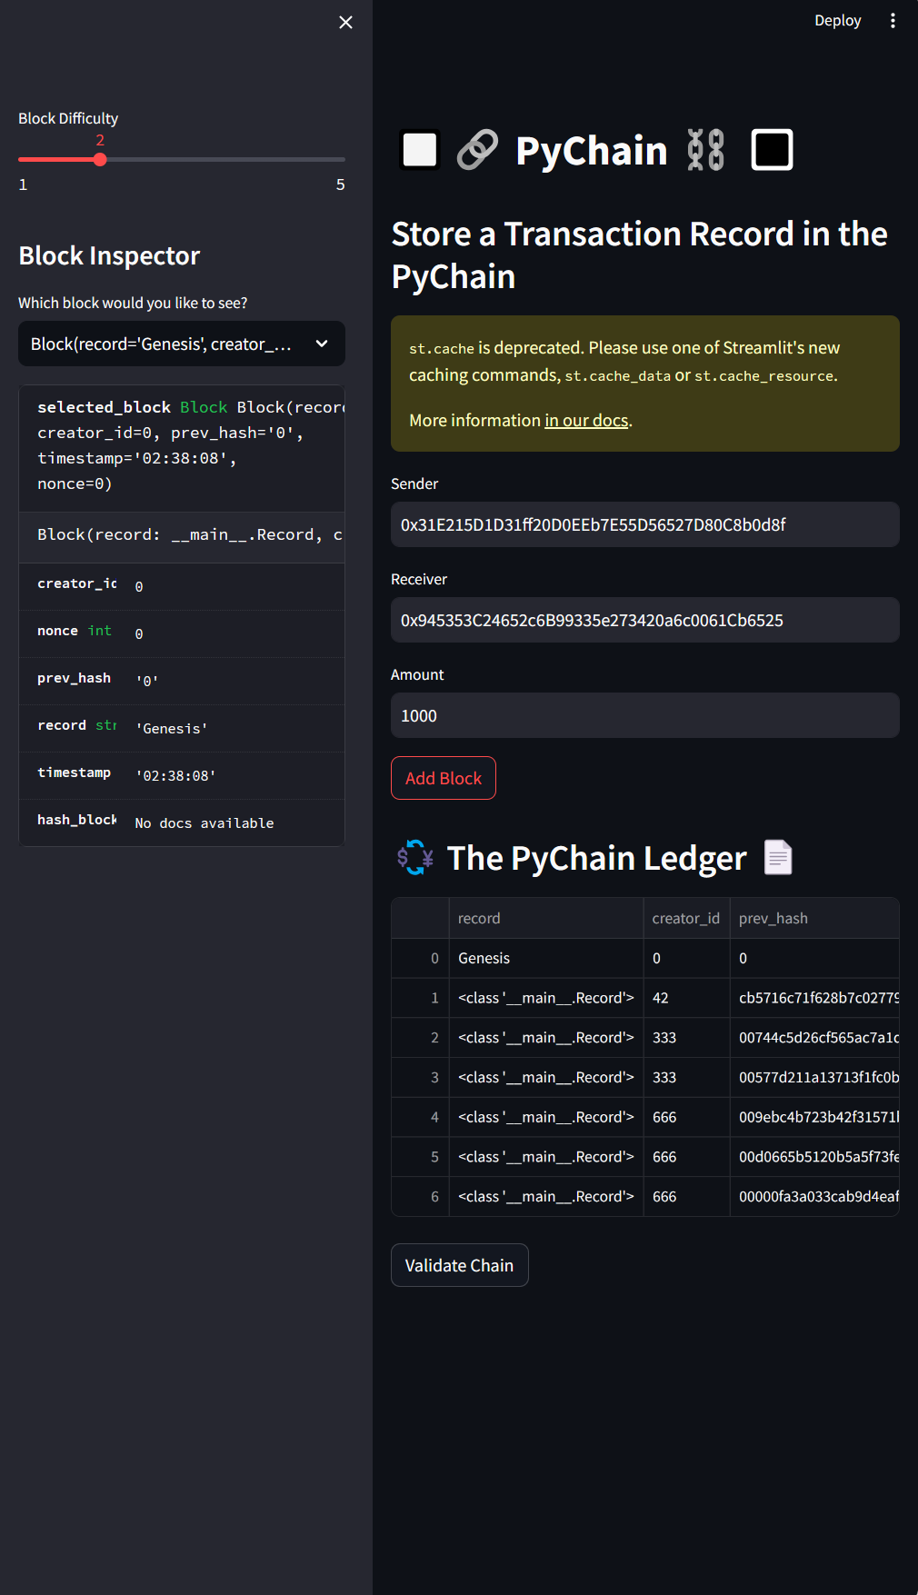918x1595 pixels.
Task: Select prev_hash cell starting 'cb5716c71f628b7c'
Action: 814,998
